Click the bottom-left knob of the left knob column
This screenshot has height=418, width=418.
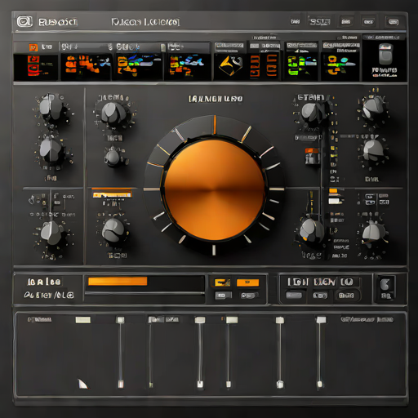[x=51, y=233]
